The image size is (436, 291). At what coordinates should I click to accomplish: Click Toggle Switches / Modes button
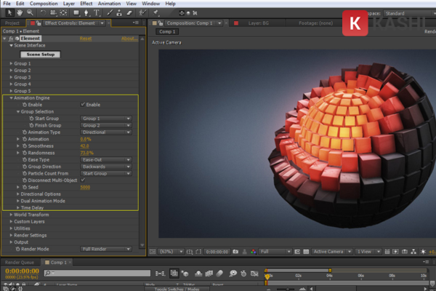pos(177,289)
